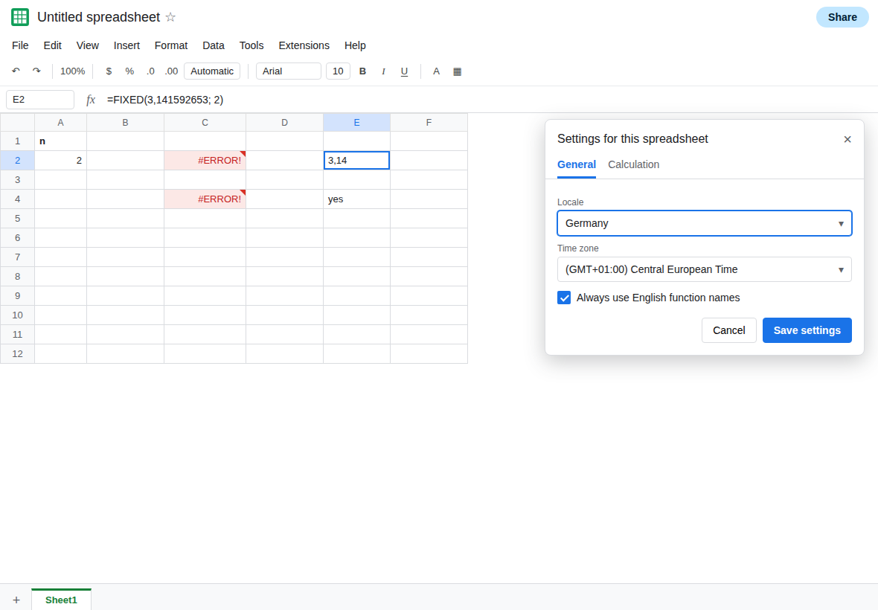Open the Format menu

(x=171, y=45)
